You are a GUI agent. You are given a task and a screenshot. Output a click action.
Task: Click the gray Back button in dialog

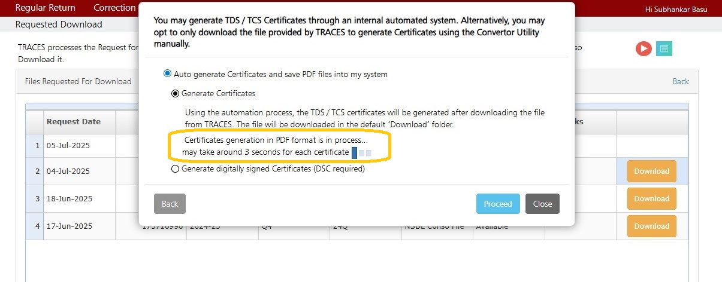[170, 204]
